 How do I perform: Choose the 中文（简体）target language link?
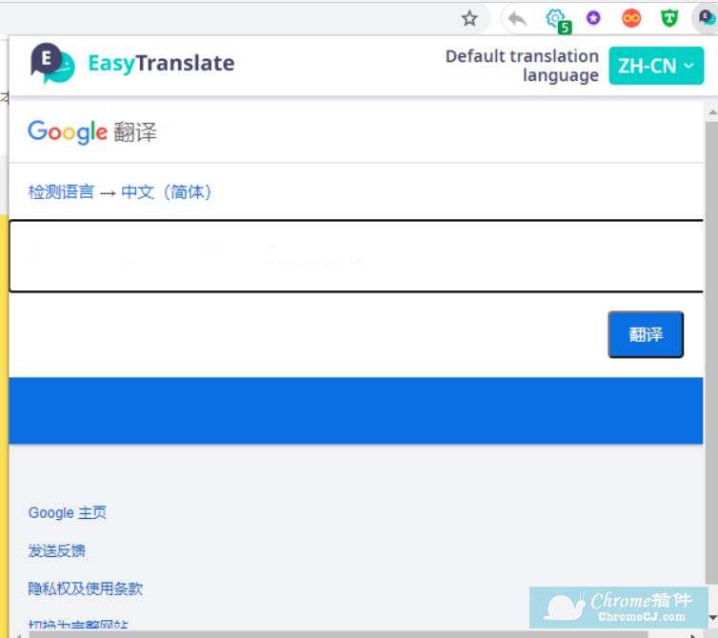tap(167, 192)
